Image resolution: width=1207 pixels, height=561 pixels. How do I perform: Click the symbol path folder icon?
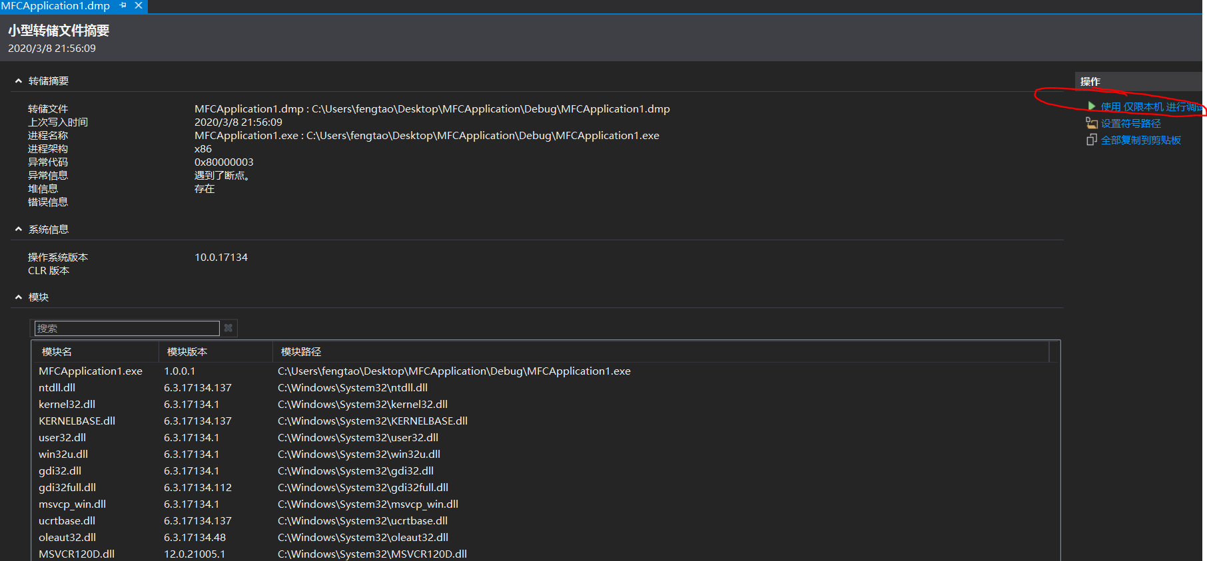point(1092,123)
